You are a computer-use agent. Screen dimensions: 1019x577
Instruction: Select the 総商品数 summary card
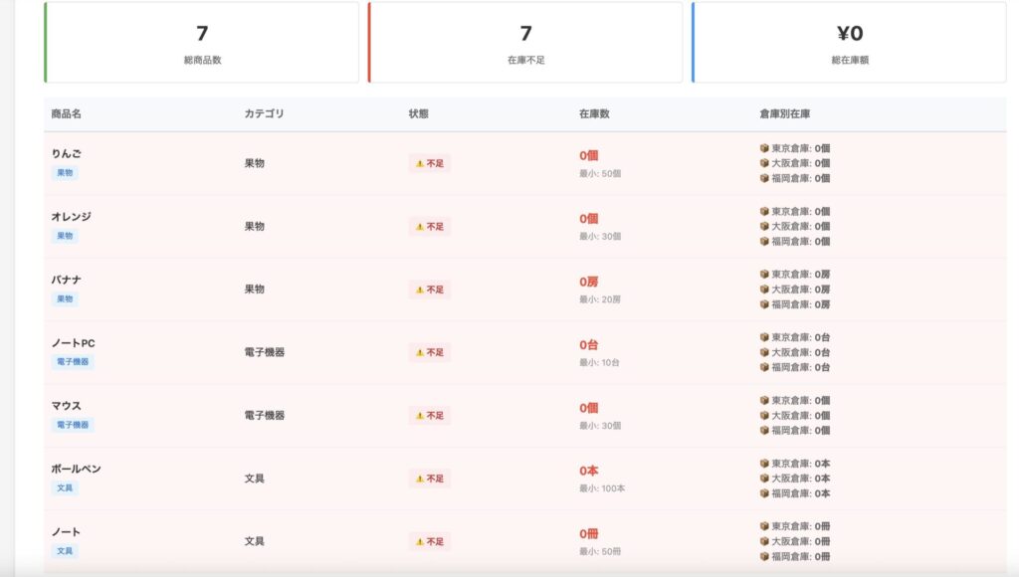point(202,42)
